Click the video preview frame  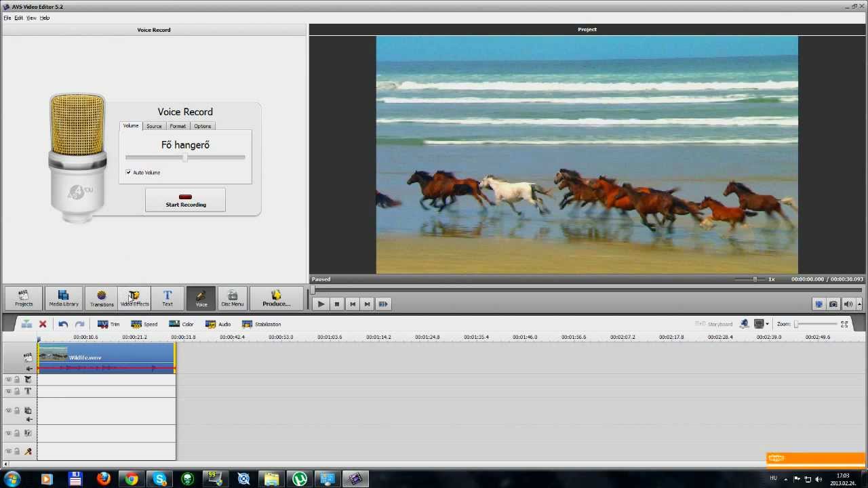pos(587,155)
